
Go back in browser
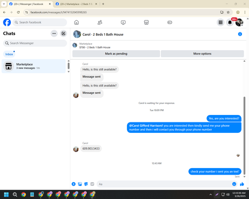pyautogui.click(x=4, y=12)
